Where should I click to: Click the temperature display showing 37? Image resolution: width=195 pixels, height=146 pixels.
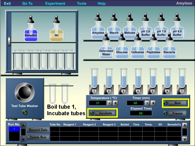coord(97,103)
